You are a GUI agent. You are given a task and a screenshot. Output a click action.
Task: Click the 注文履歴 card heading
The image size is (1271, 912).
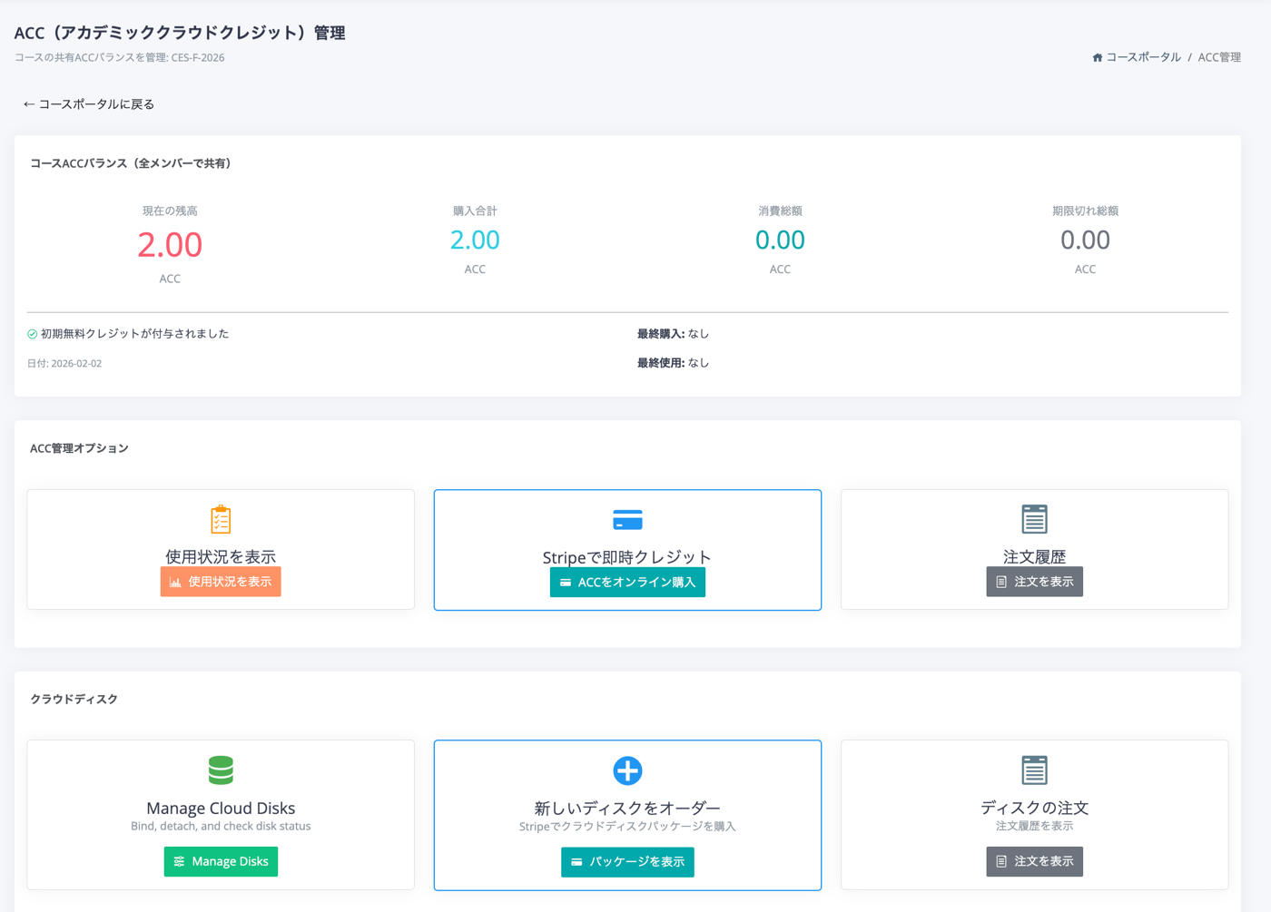[1034, 556]
